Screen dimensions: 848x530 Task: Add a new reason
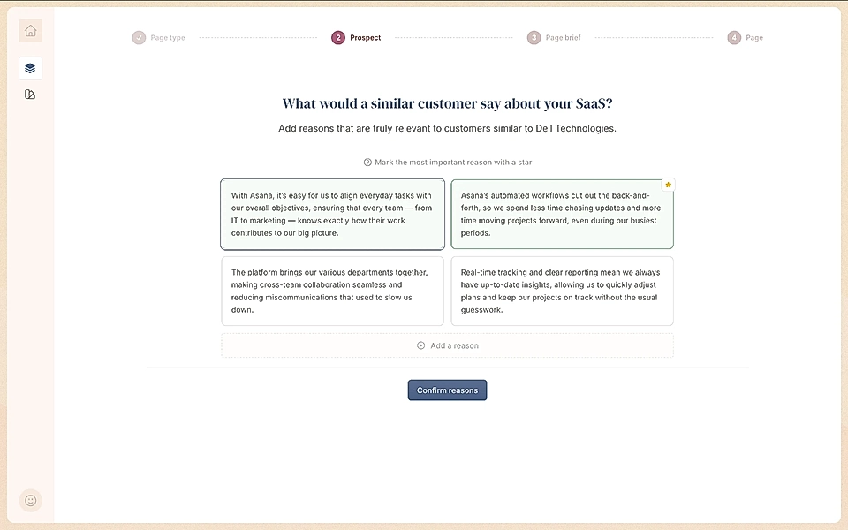(x=447, y=345)
